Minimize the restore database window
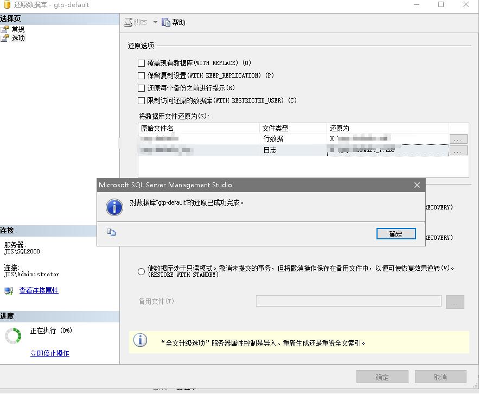The image size is (479, 394). click(x=417, y=4)
